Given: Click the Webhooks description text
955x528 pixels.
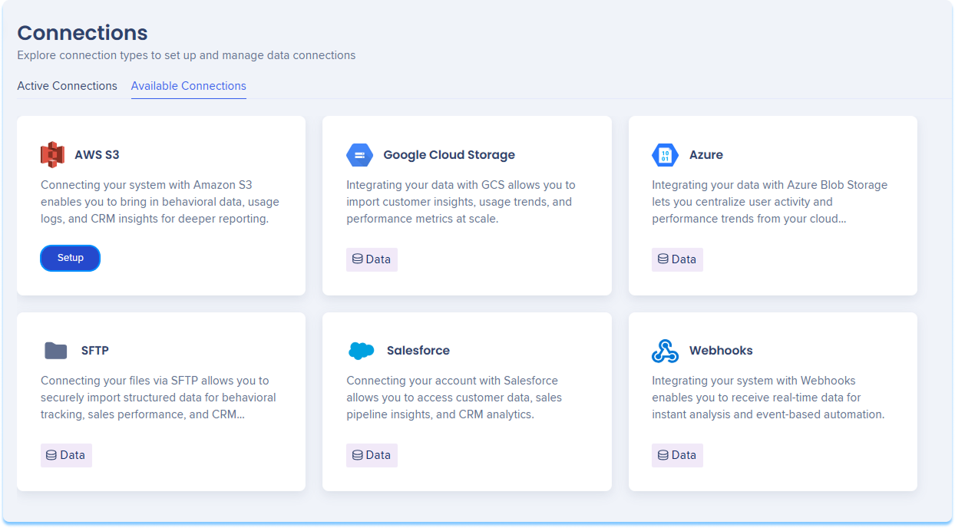Looking at the screenshot, I should coord(768,398).
